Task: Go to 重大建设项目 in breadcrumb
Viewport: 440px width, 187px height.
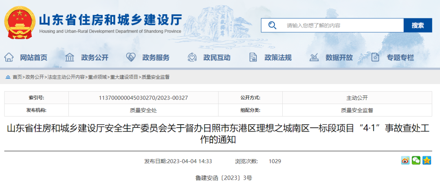Action: pos(124,77)
